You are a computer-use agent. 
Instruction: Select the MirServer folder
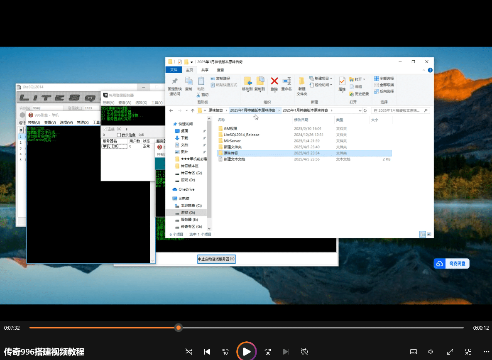coord(232,141)
